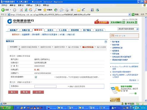The width and height of the screenshot is (147, 110).
Task: Open the 文件 menu
Action: coord(4,5)
